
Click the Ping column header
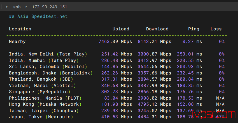[x=194, y=29]
